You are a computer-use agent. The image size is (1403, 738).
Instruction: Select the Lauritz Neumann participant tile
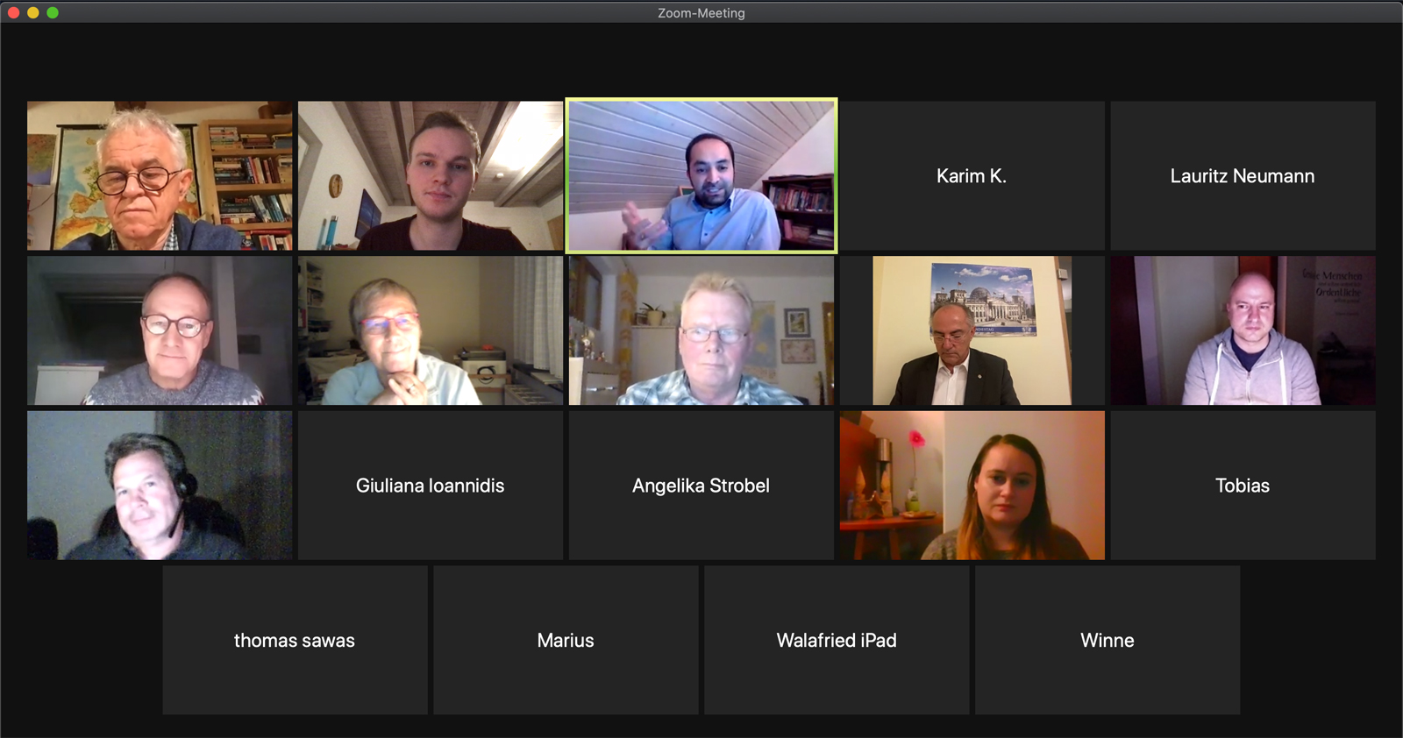click(x=1243, y=176)
